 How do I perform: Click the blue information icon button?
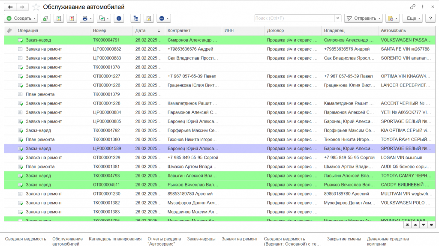(x=119, y=18)
